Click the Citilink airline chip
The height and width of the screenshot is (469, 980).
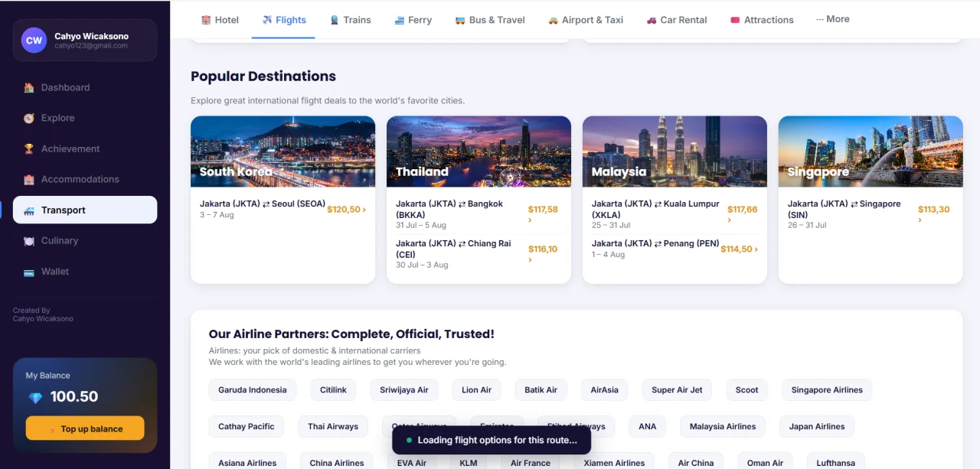click(333, 390)
